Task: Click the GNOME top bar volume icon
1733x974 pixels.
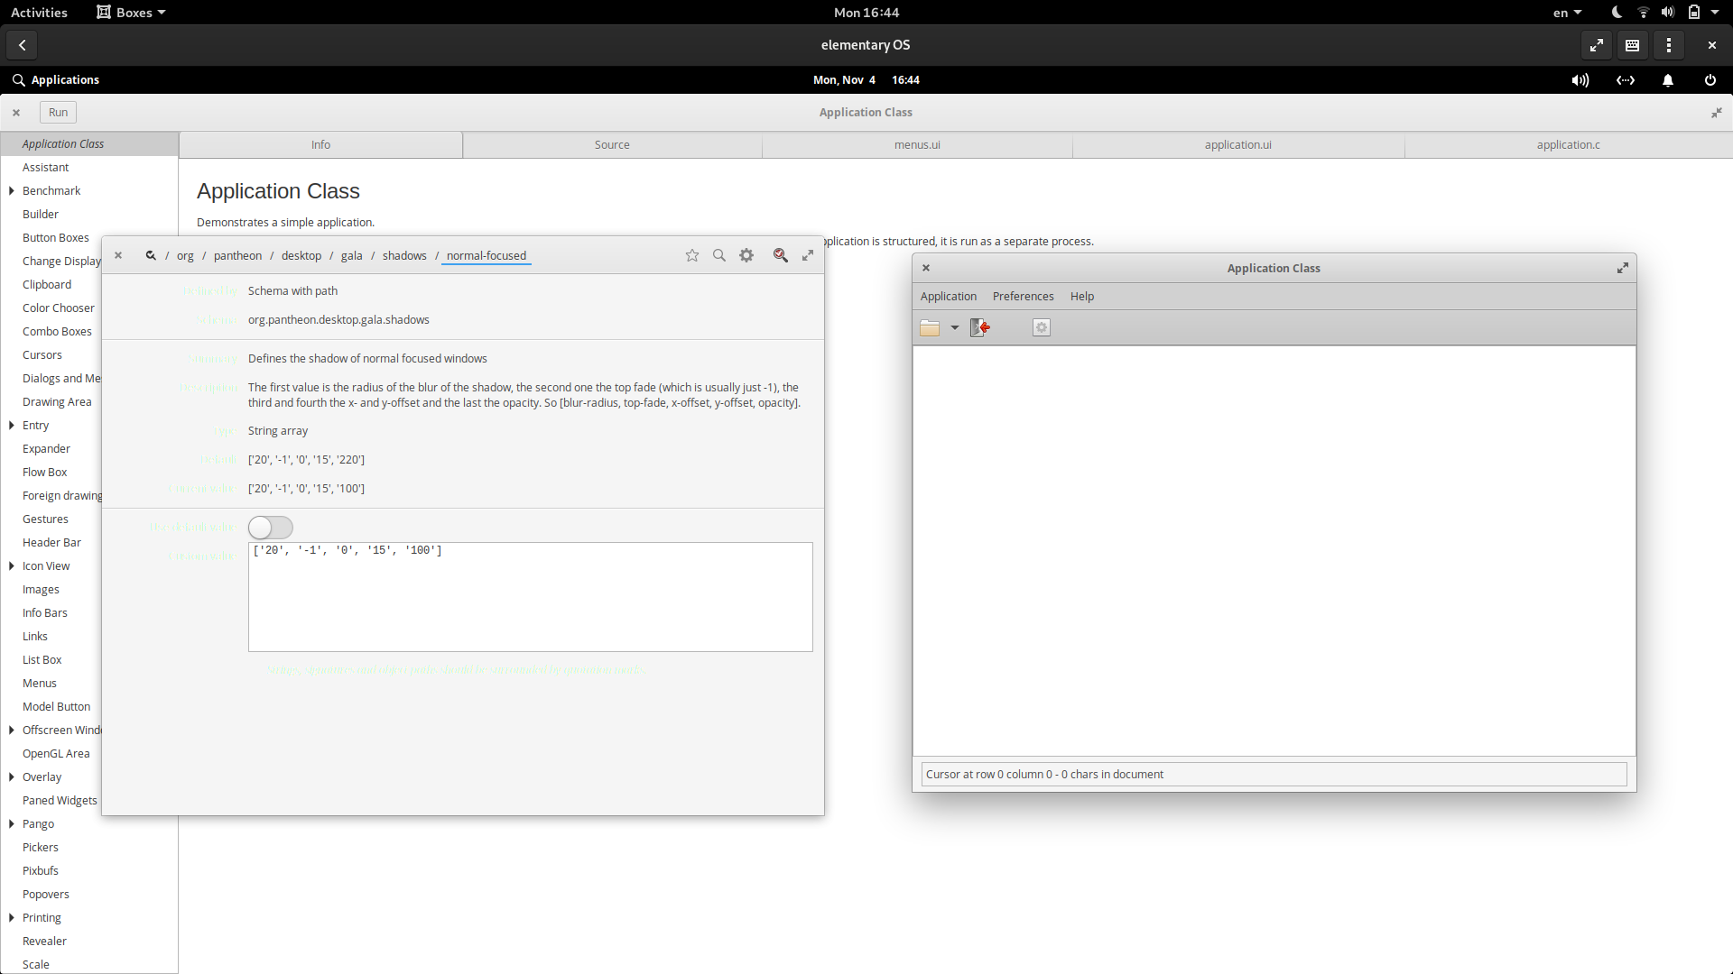Action: [1668, 13]
